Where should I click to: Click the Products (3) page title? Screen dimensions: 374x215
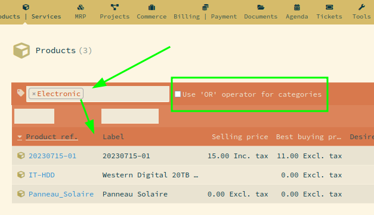[64, 50]
